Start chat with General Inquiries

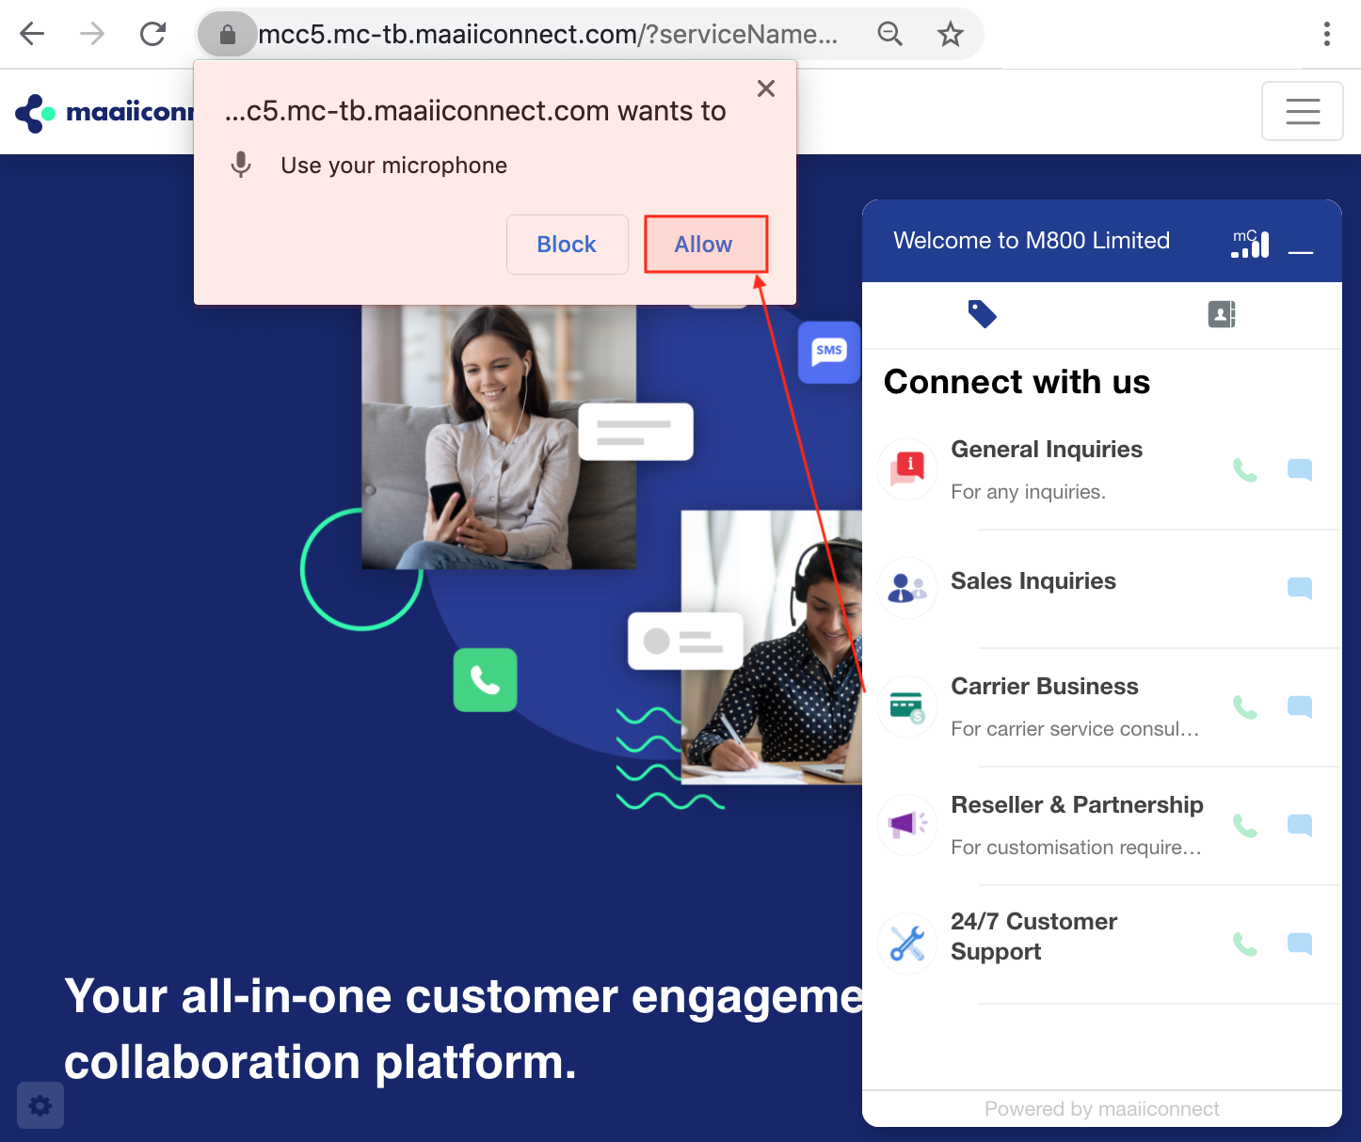pyautogui.click(x=1300, y=469)
